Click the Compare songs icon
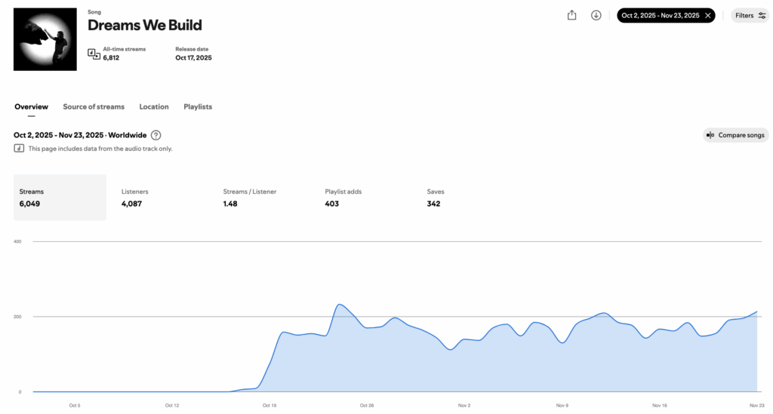773x414 pixels. [x=710, y=135]
